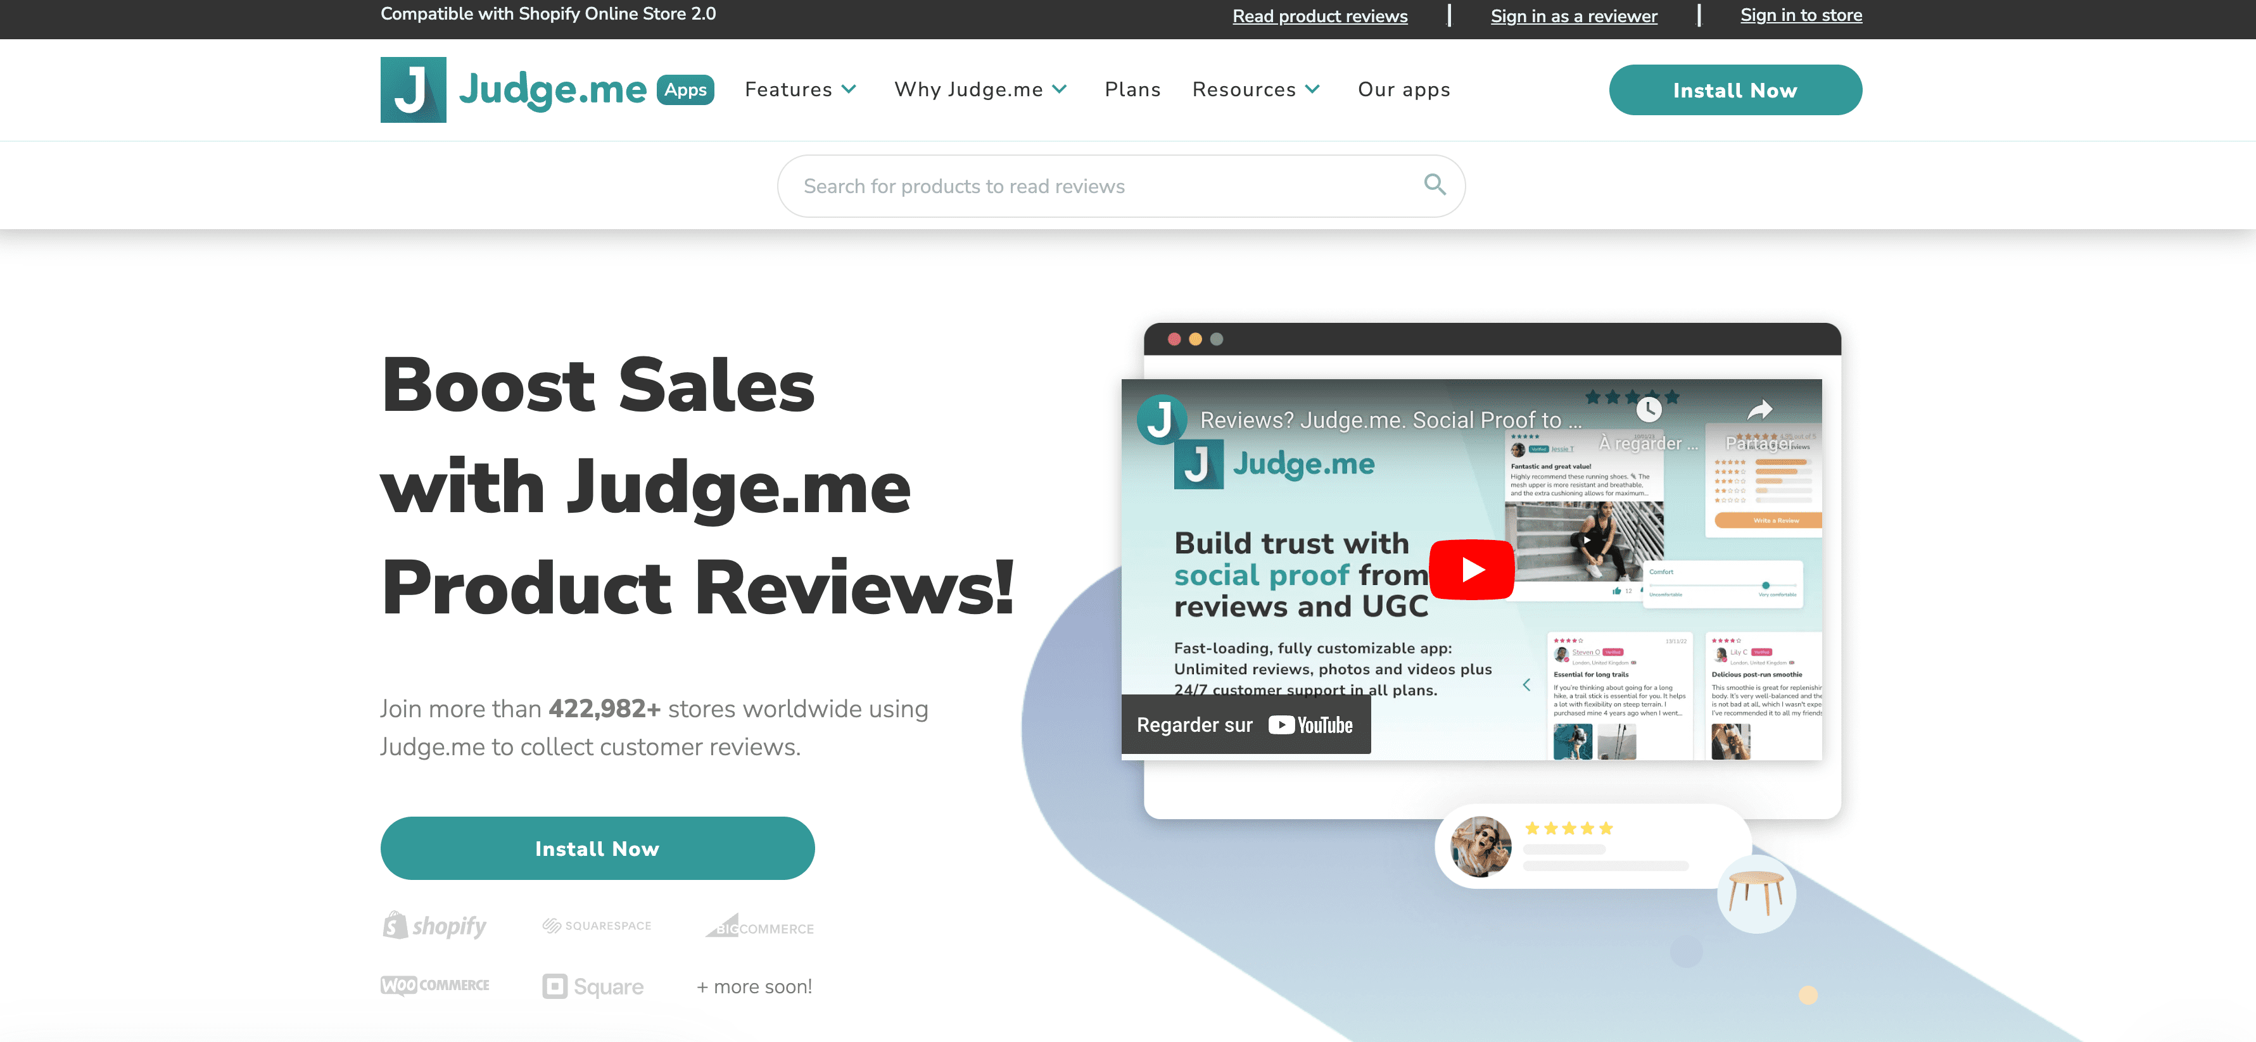The image size is (2256, 1042).
Task: Open the Plans page
Action: coord(1132,89)
